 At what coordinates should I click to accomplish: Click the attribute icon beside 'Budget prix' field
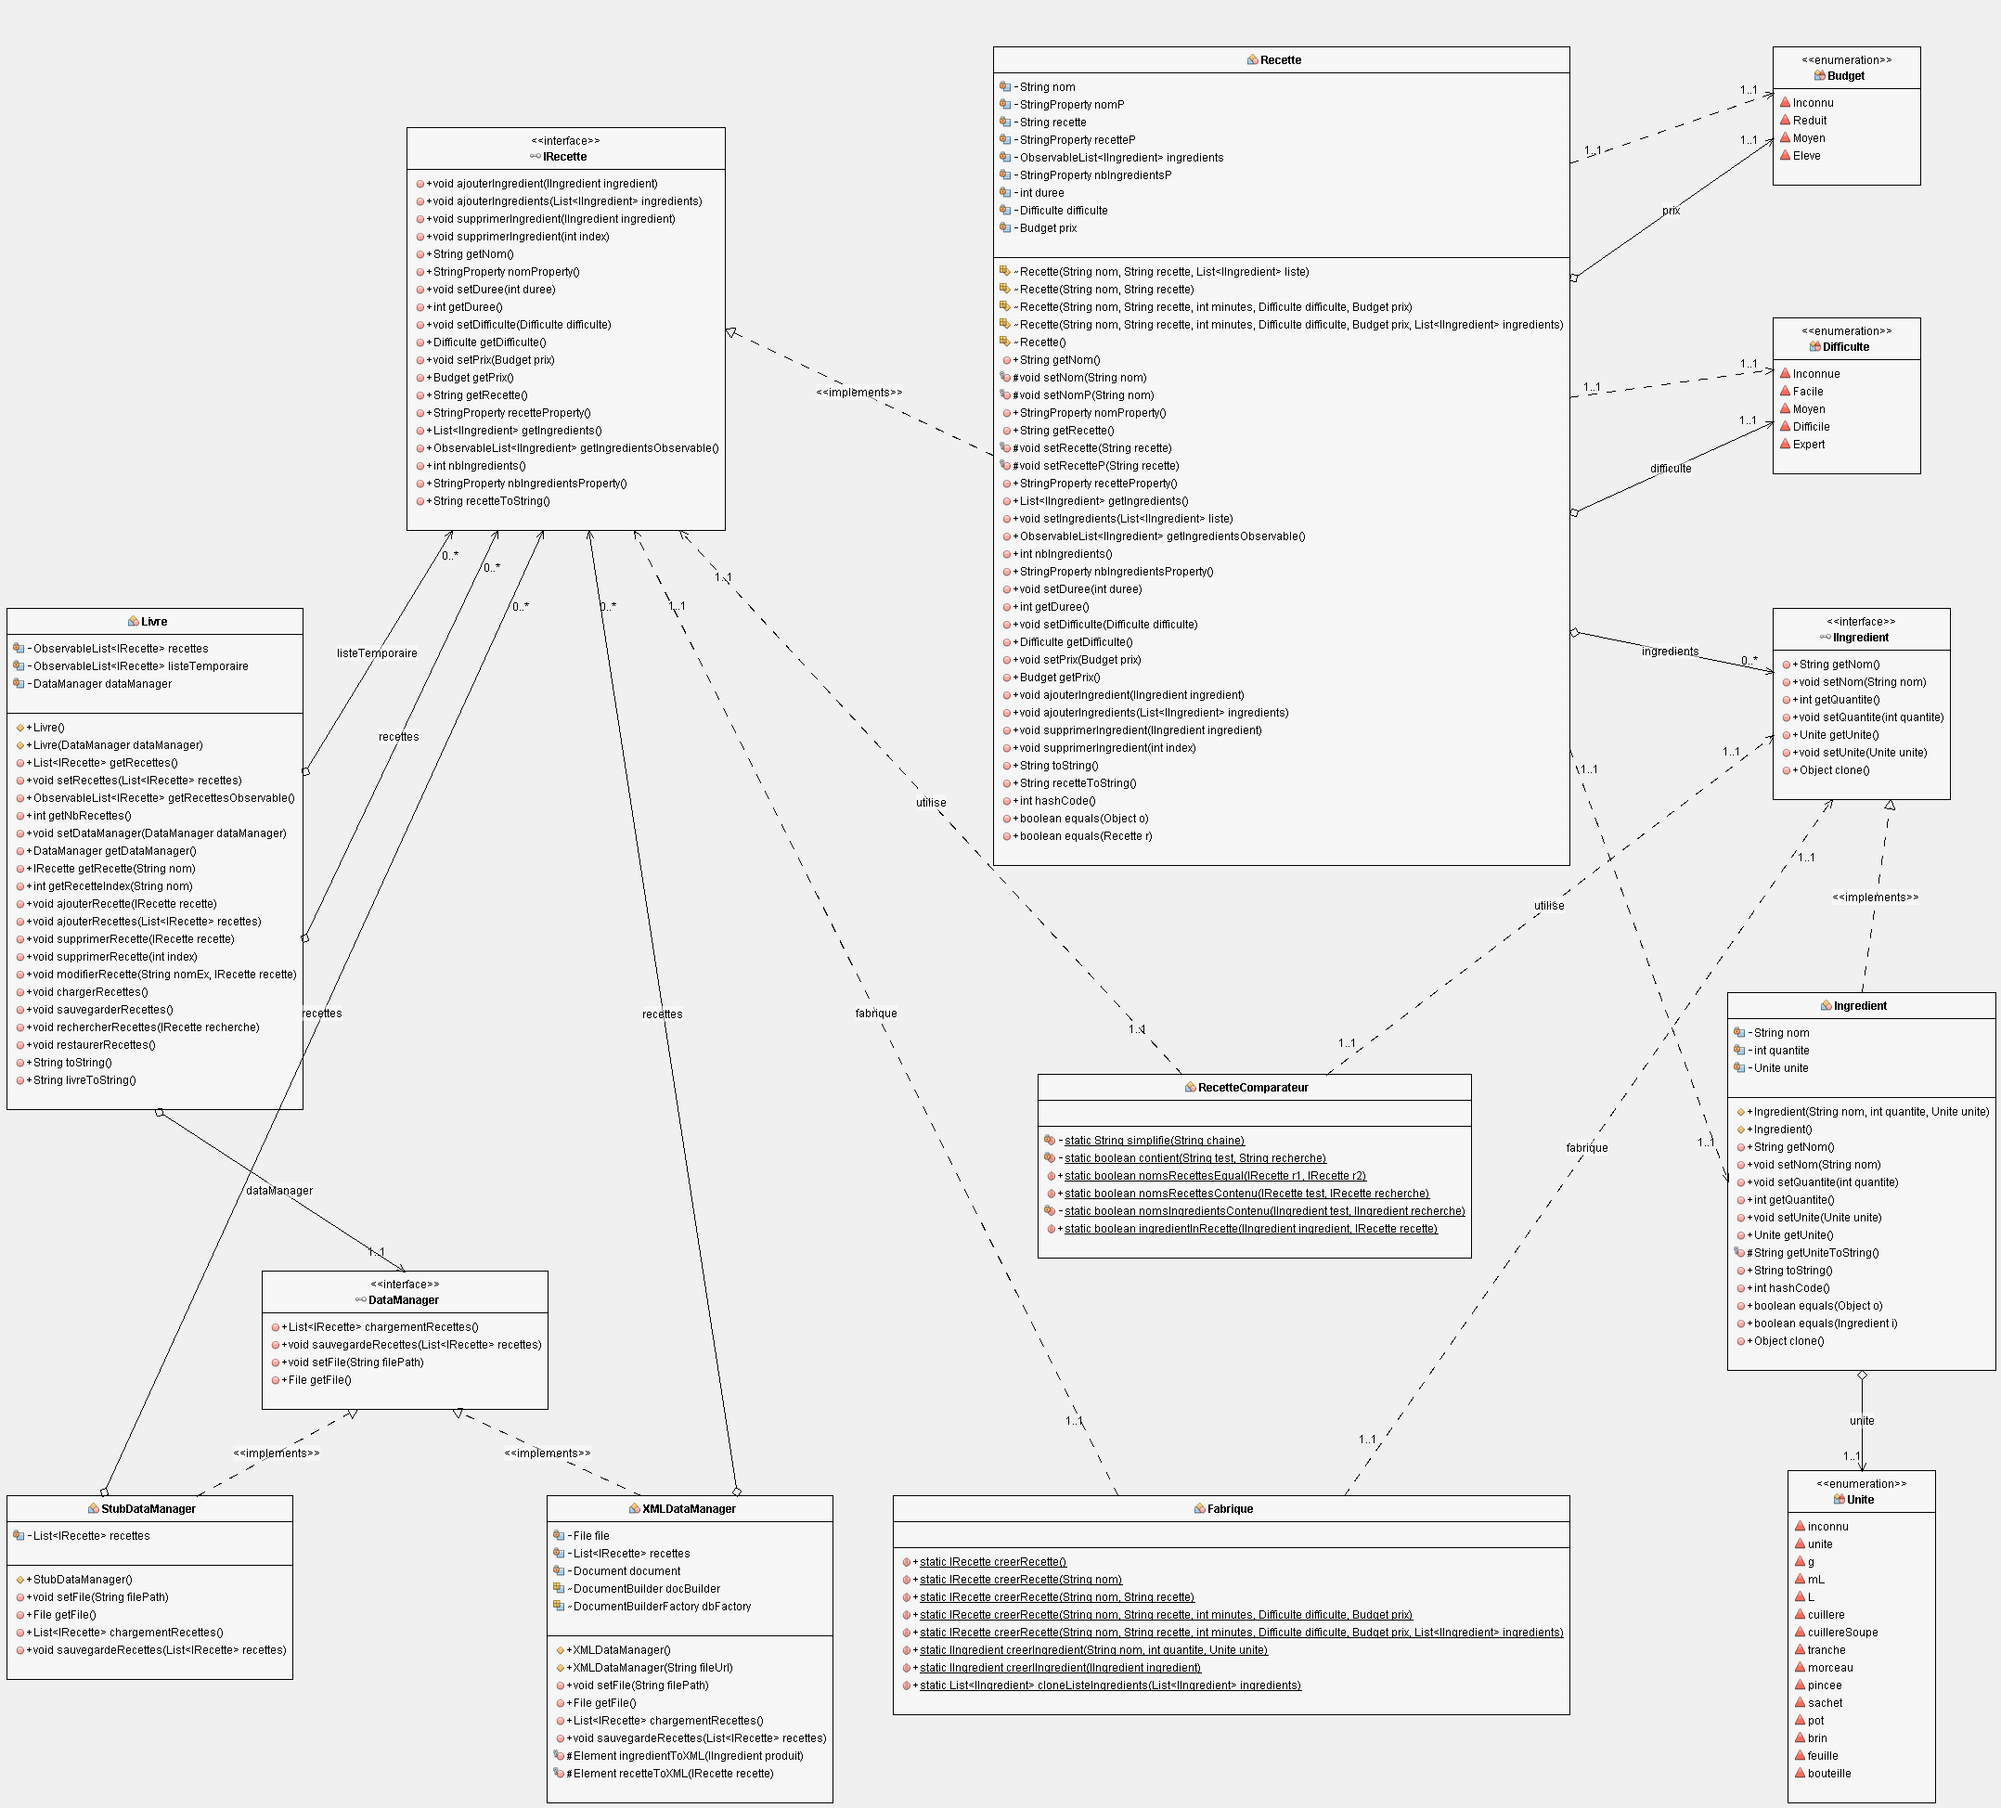tap(1004, 228)
